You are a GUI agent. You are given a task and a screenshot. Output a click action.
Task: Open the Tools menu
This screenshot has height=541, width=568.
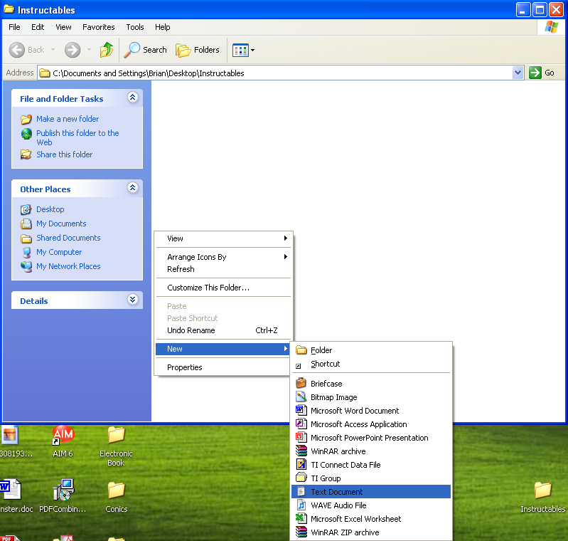pos(135,27)
